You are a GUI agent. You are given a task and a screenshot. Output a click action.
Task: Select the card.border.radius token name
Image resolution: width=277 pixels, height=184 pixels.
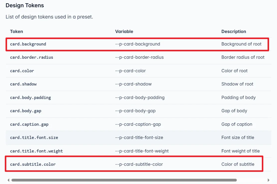click(31, 57)
